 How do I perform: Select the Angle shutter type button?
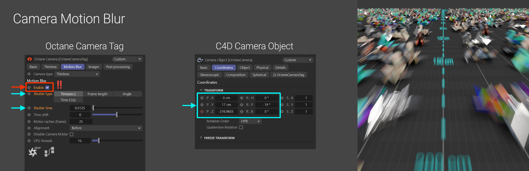pyautogui.click(x=127, y=94)
